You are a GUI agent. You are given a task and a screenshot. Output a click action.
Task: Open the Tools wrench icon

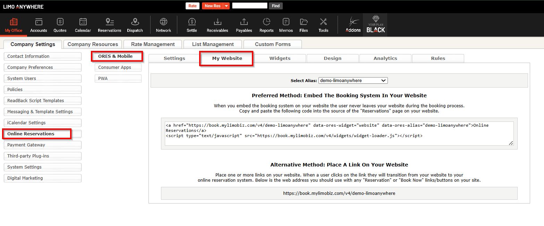tap(323, 22)
